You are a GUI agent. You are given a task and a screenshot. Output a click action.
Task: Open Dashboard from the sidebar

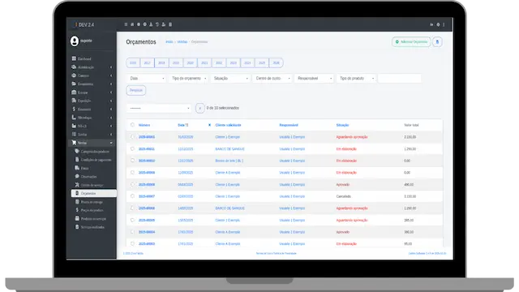pyautogui.click(x=84, y=58)
